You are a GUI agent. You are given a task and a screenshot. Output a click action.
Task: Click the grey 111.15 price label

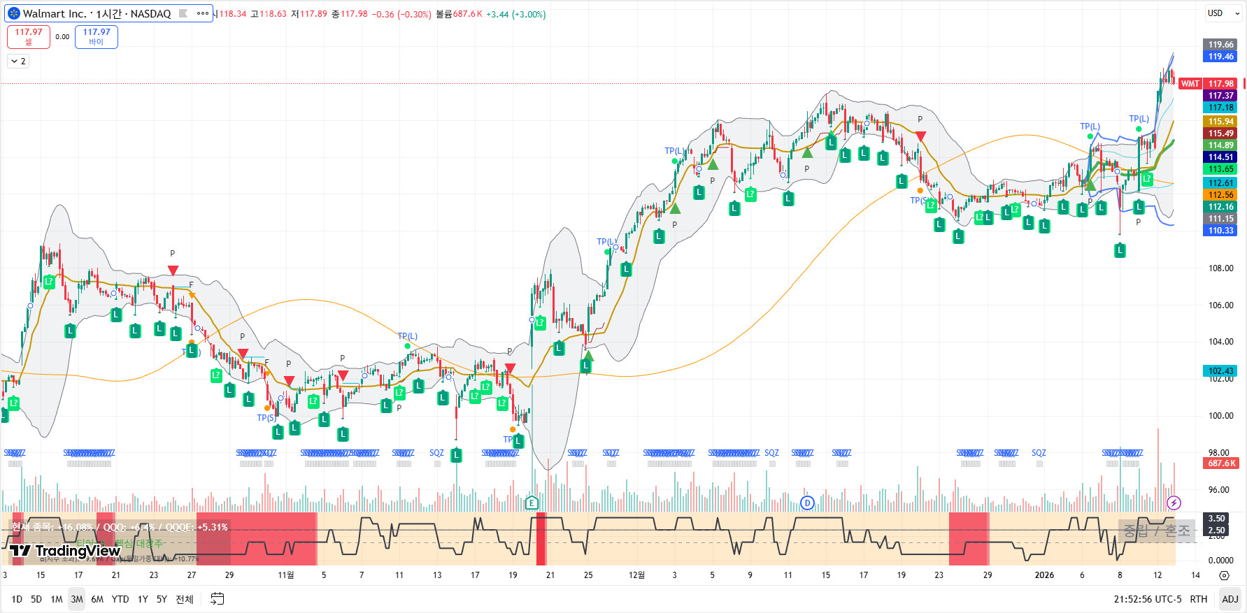(x=1221, y=219)
